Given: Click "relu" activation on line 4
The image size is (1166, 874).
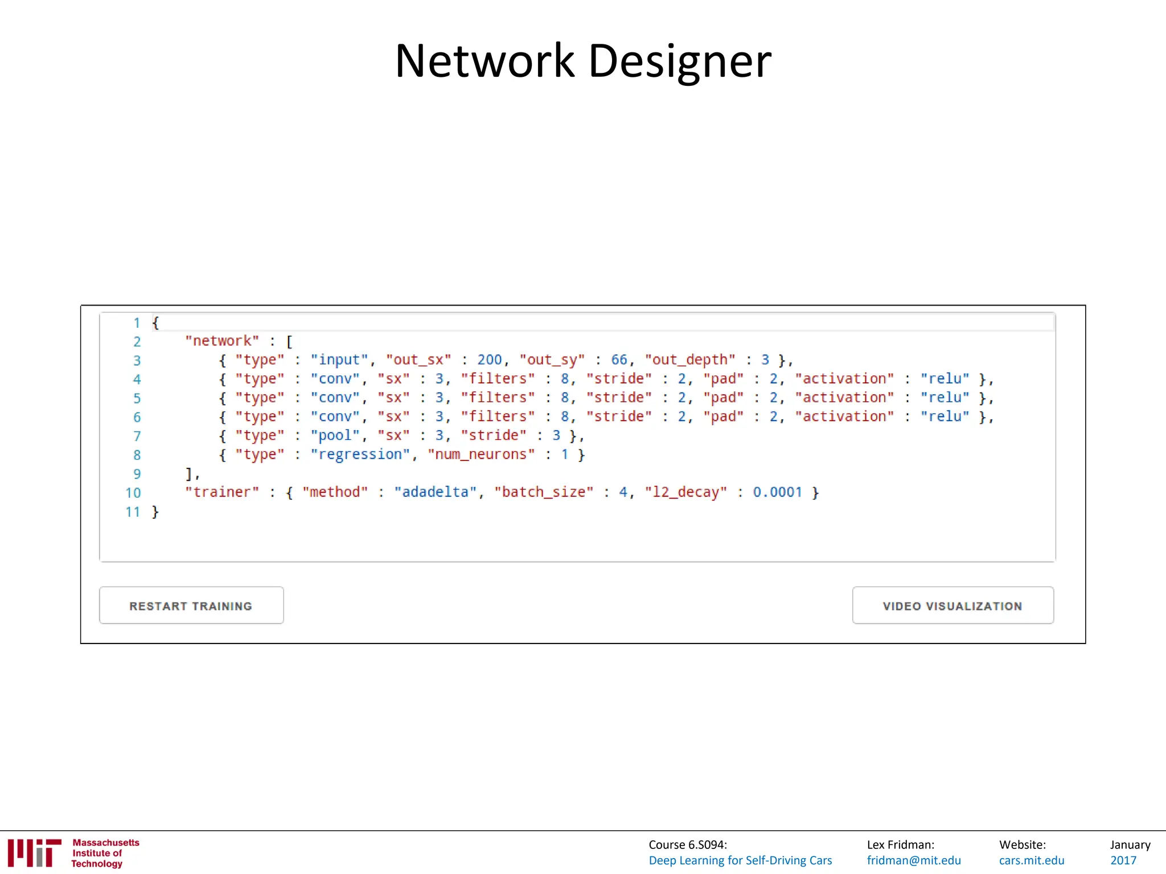Looking at the screenshot, I should pos(945,378).
